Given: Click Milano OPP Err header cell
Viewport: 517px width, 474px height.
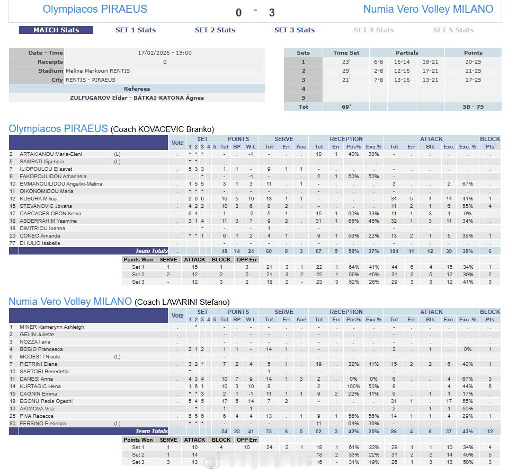Looking at the screenshot, I should (247, 440).
